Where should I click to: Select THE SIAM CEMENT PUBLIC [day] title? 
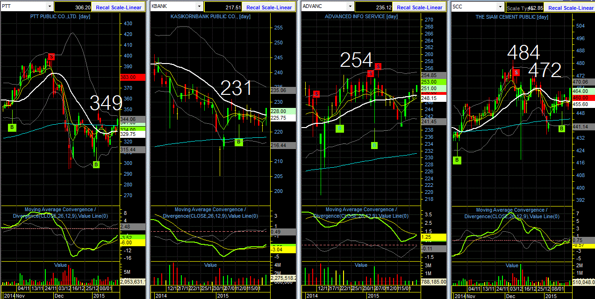[512, 17]
